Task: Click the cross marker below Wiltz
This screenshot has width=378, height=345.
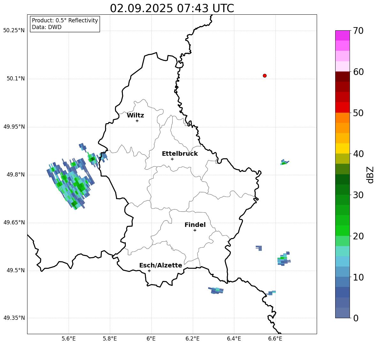Action: click(x=137, y=121)
